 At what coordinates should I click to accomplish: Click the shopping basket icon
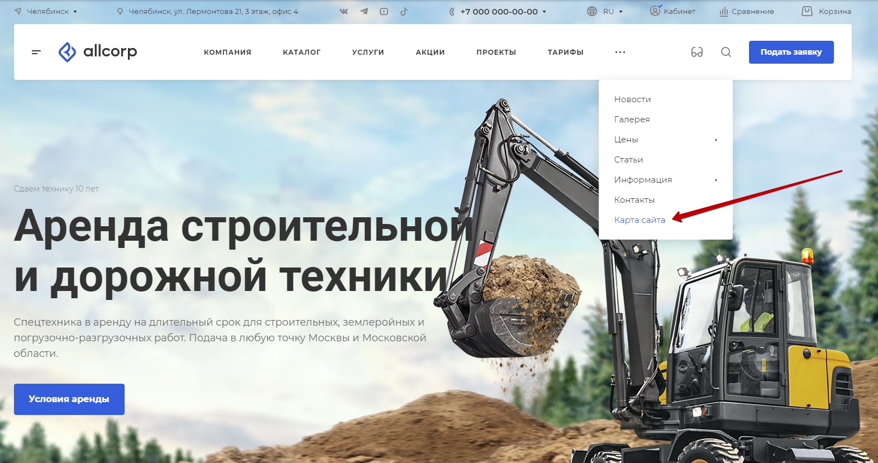tap(807, 11)
